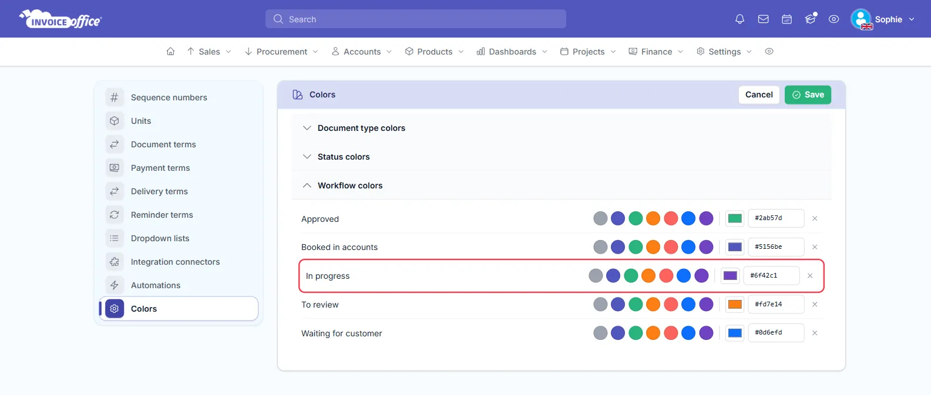Click the Dropdown lists list icon
Image resolution: width=931 pixels, height=395 pixels.
[x=115, y=238]
